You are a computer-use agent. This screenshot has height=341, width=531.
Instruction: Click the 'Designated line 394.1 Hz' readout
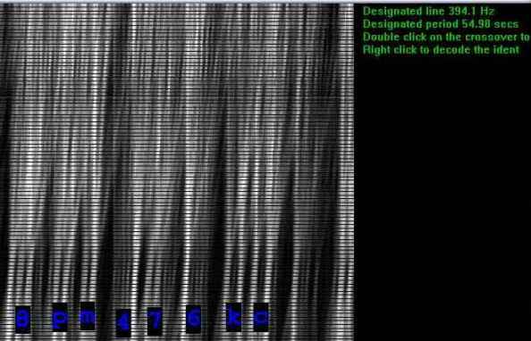point(428,12)
